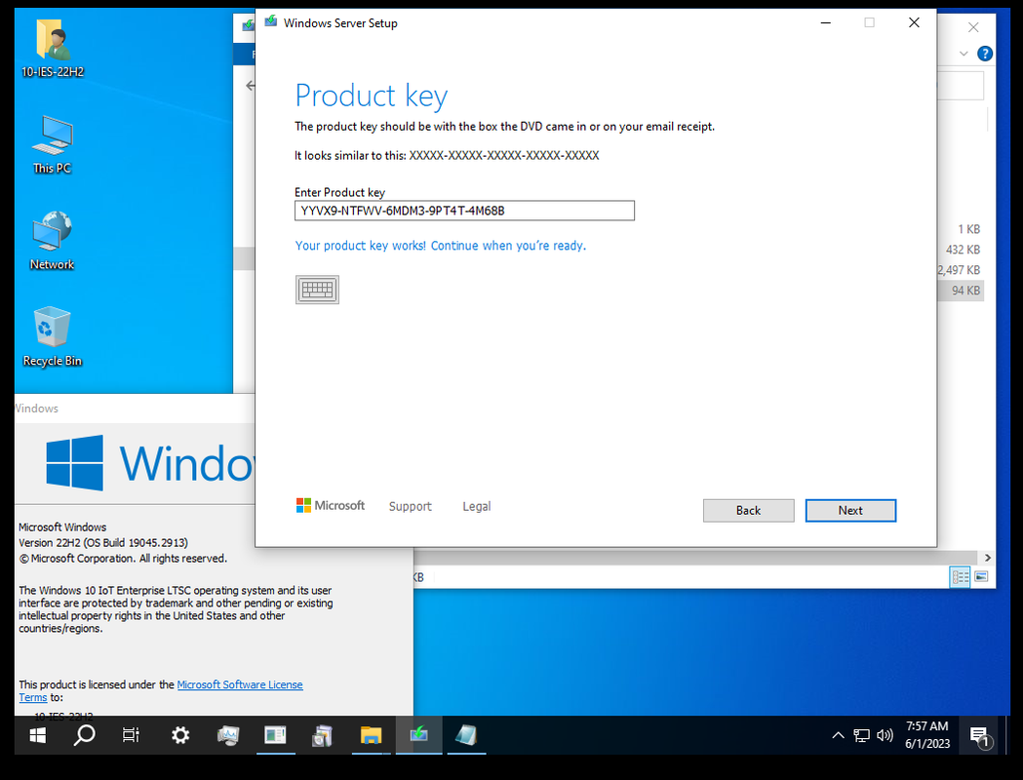Open Settings gear on the taskbar

coord(180,736)
